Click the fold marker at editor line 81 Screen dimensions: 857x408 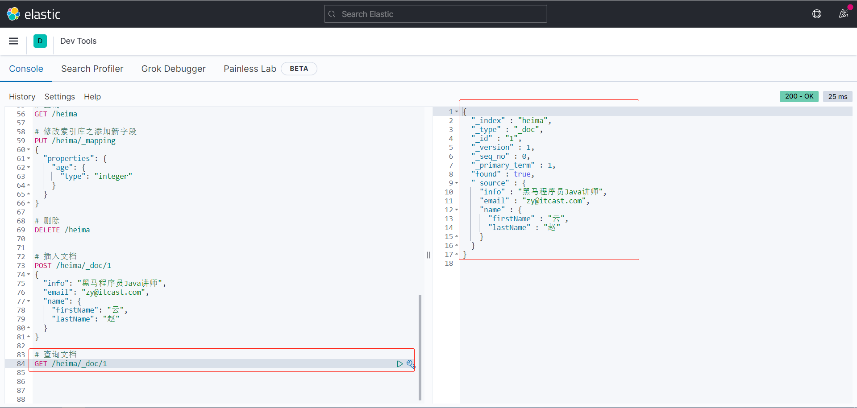click(x=29, y=337)
